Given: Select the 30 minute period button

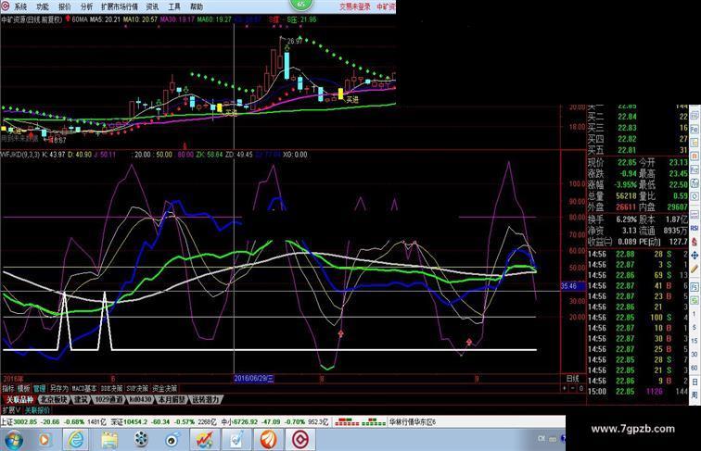Looking at the screenshot, I should click(x=695, y=354).
